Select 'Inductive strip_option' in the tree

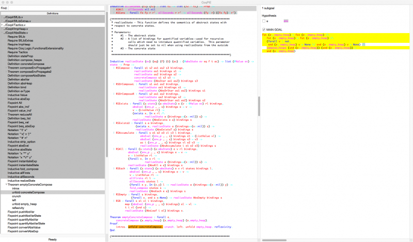[x=21, y=142]
